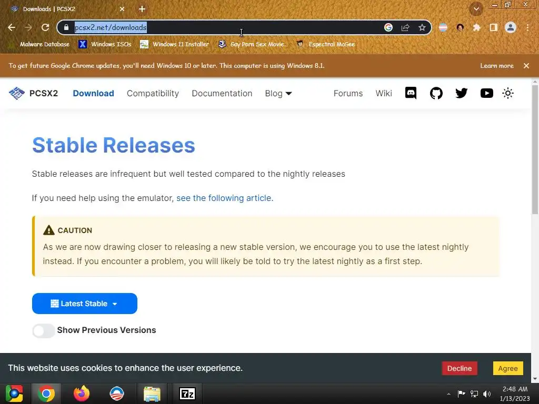Click the Start button in taskbar

pyautogui.click(x=14, y=393)
